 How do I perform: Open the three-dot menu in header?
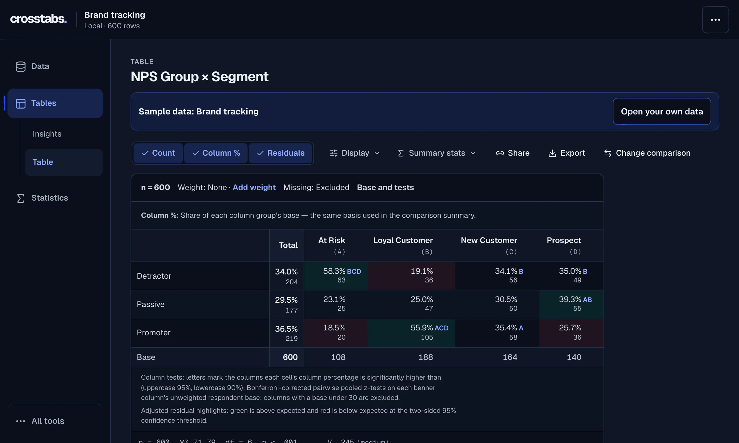coord(715,20)
